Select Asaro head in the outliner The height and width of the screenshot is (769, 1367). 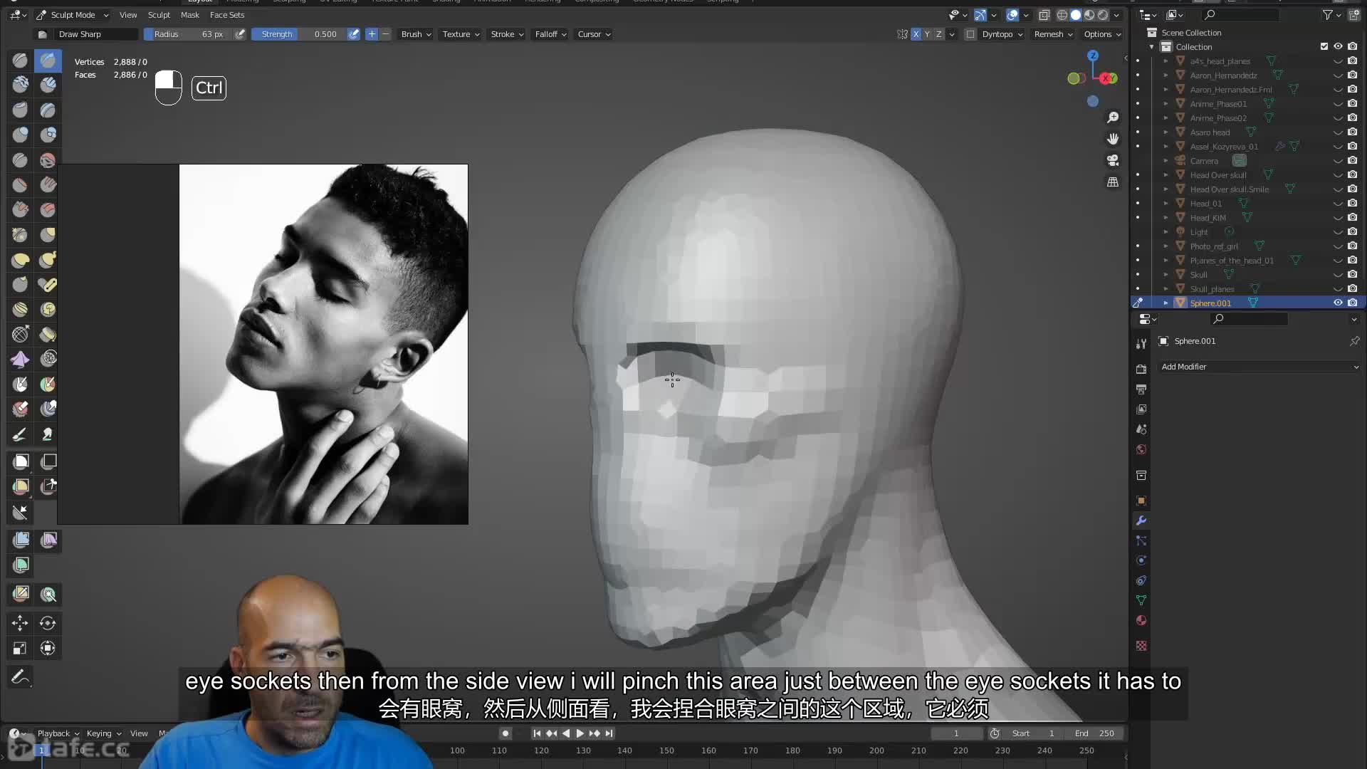tap(1210, 132)
